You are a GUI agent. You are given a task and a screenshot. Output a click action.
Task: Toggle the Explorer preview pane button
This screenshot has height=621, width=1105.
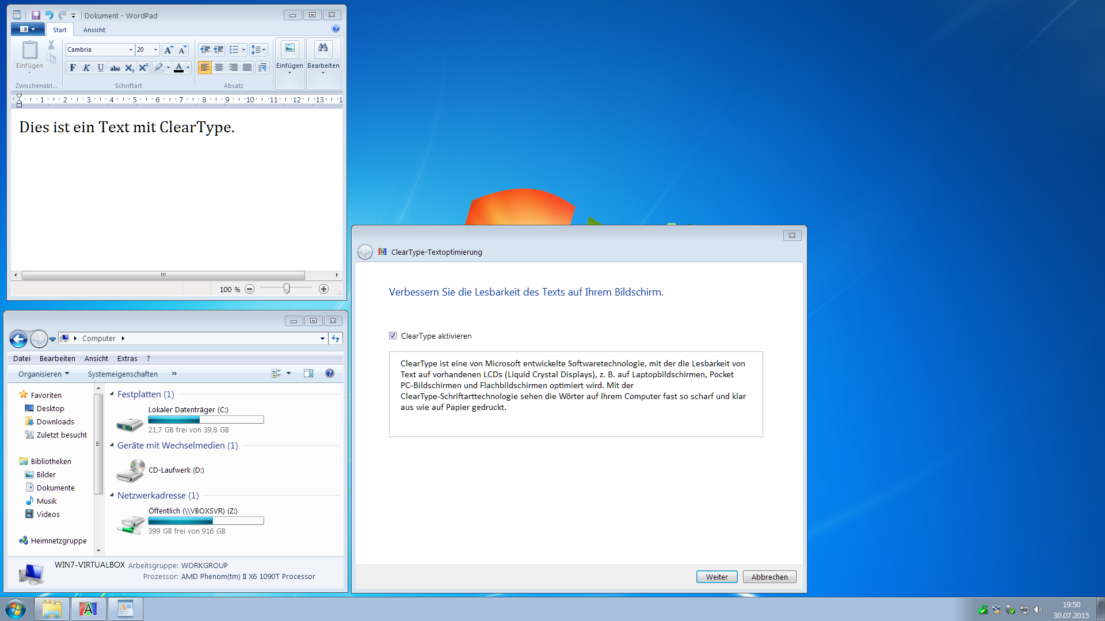point(308,374)
